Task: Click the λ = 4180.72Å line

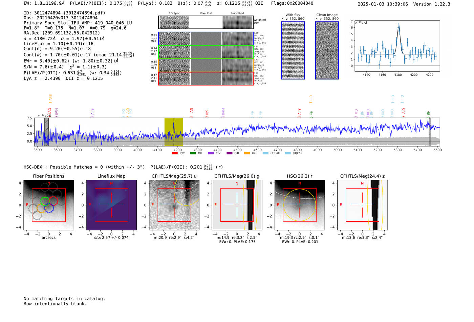Action: click(x=64, y=39)
